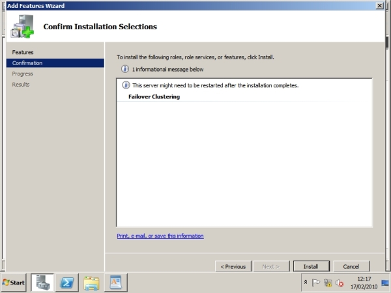
Task: Click the info icon next to '1 informational message below'
Action: click(x=125, y=69)
